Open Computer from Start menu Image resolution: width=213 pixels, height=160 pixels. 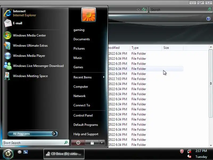(81, 87)
